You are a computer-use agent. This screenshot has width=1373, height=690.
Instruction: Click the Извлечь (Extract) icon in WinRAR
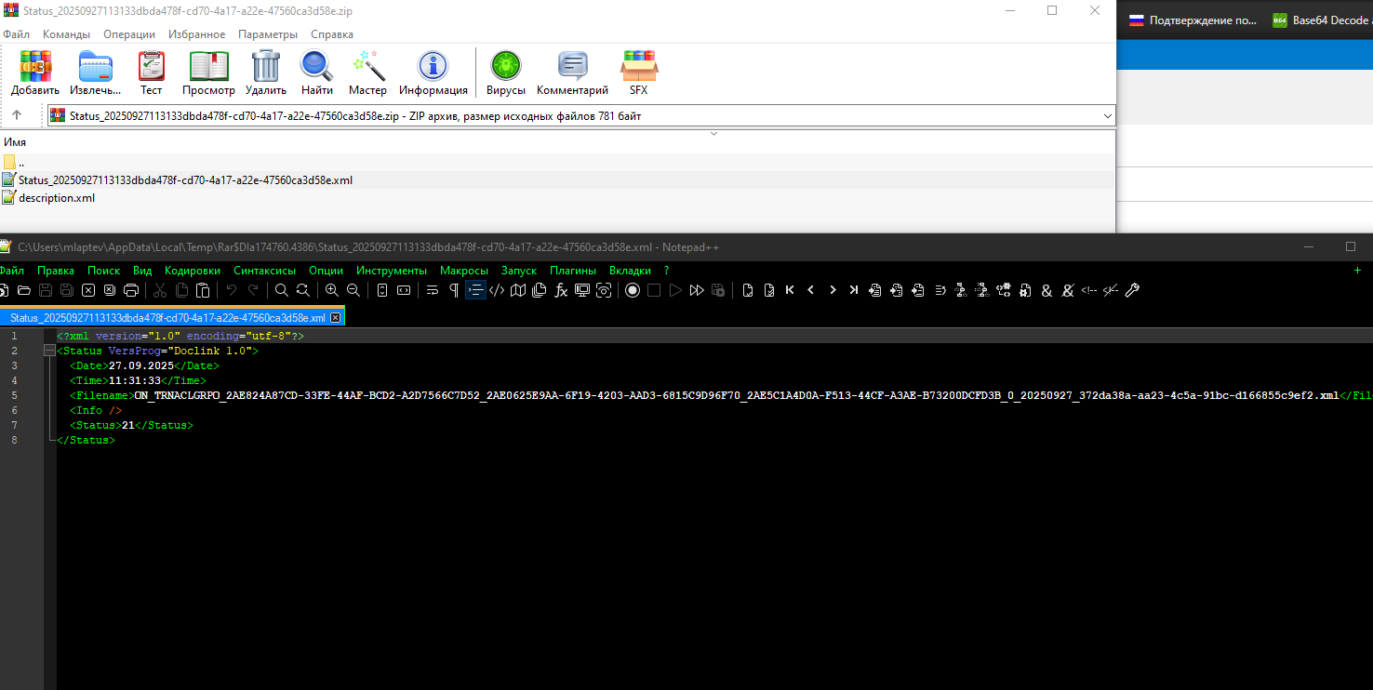point(96,73)
